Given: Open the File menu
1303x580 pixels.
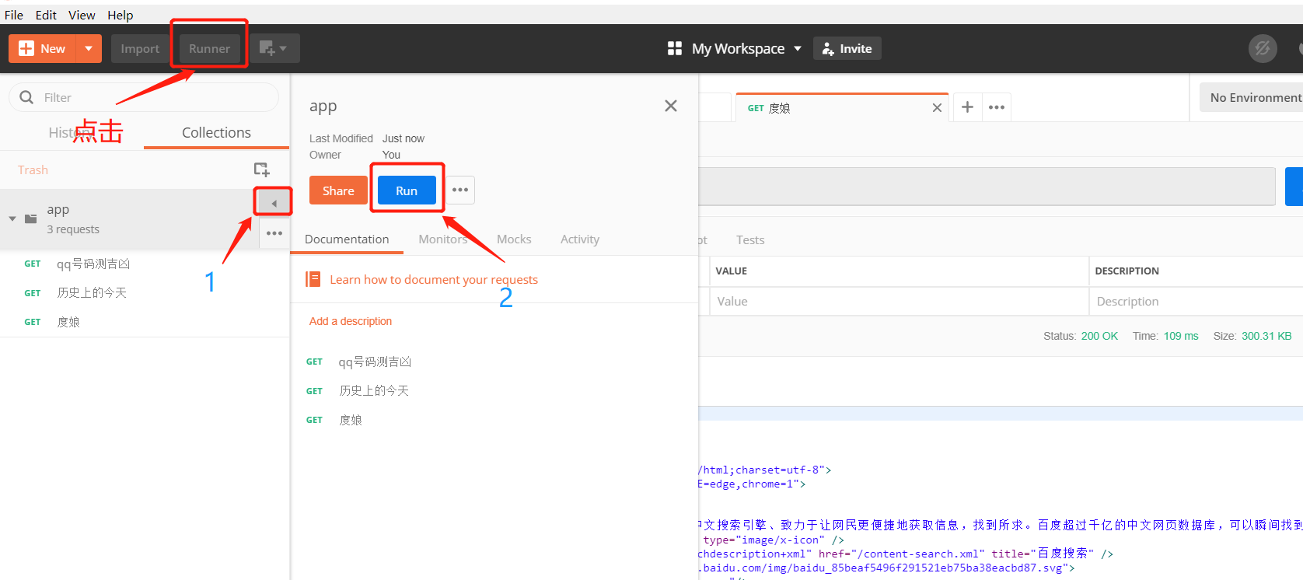Looking at the screenshot, I should 14,15.
